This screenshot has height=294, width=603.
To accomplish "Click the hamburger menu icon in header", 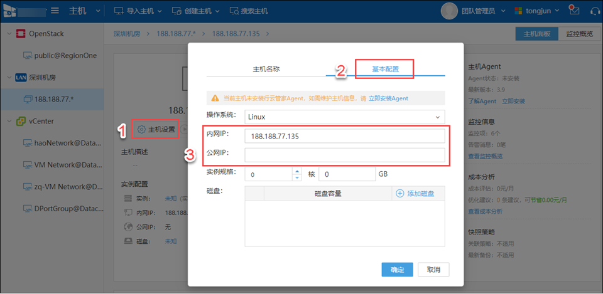I will [55, 11].
